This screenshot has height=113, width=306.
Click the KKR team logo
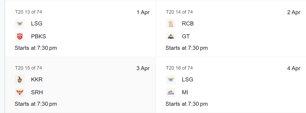[20, 80]
